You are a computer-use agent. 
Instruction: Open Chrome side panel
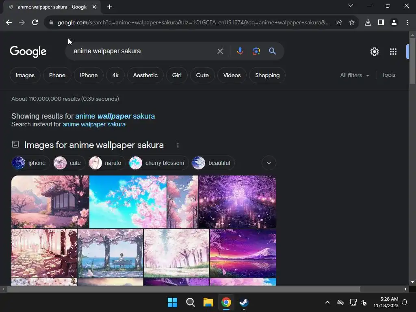(381, 23)
